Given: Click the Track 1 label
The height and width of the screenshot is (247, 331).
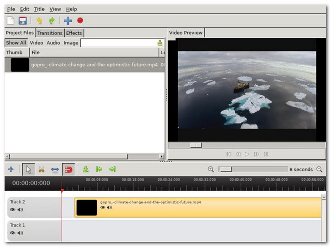Looking at the screenshot, I should tap(17, 225).
